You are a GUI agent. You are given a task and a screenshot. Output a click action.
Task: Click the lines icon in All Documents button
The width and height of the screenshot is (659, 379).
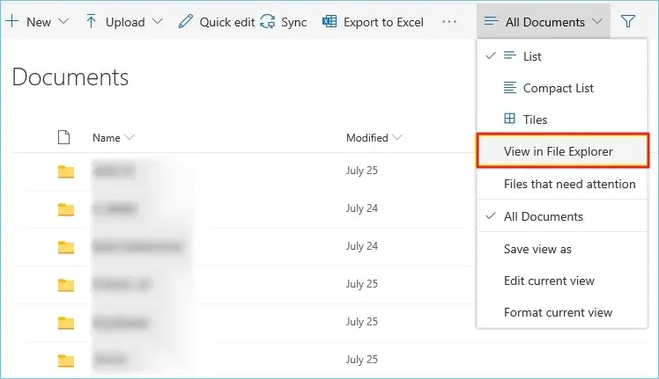pyautogui.click(x=492, y=21)
